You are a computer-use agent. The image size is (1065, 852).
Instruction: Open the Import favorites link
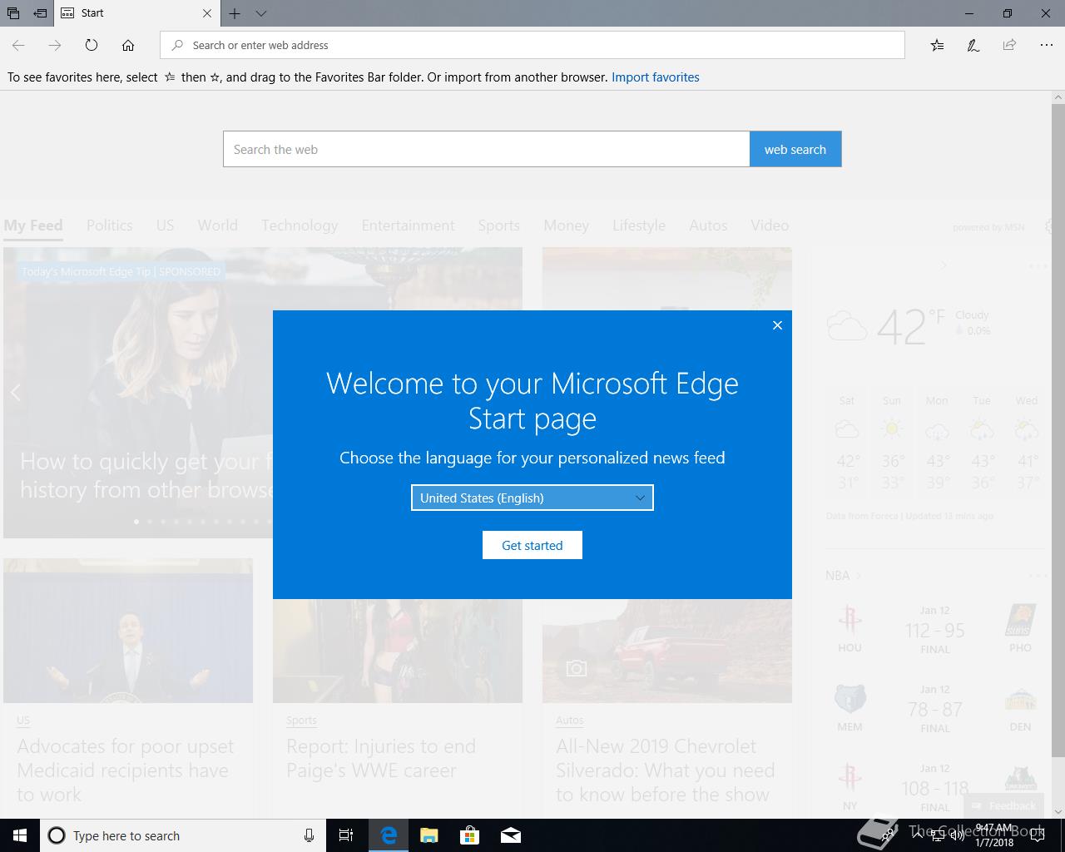[x=656, y=77]
